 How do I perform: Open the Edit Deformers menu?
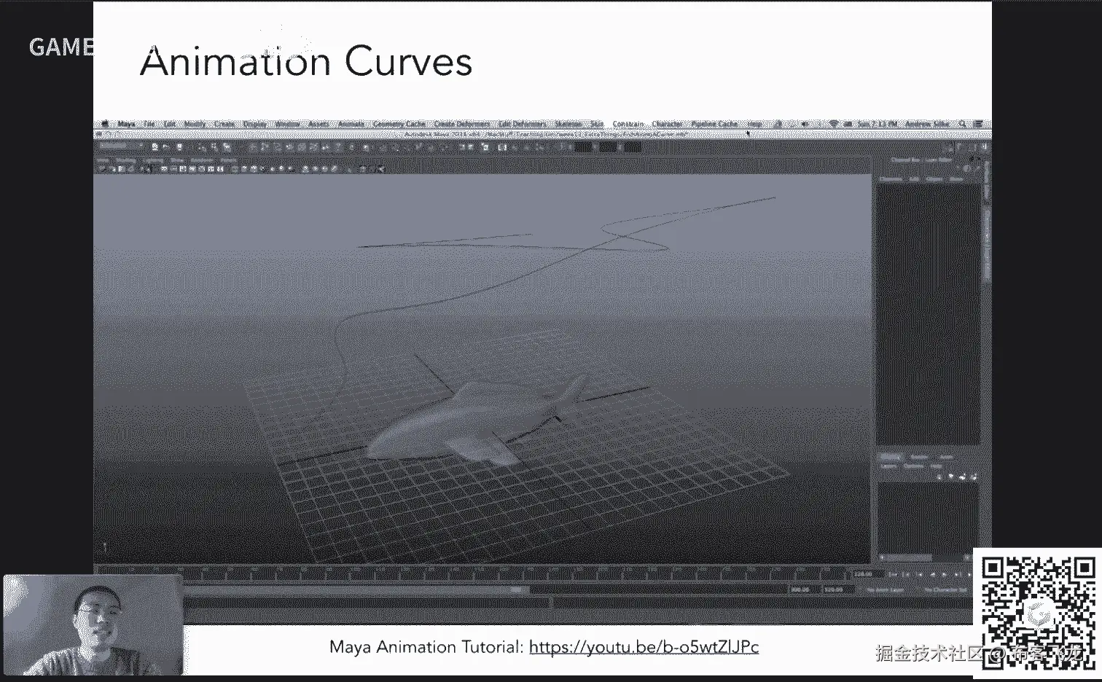522,124
